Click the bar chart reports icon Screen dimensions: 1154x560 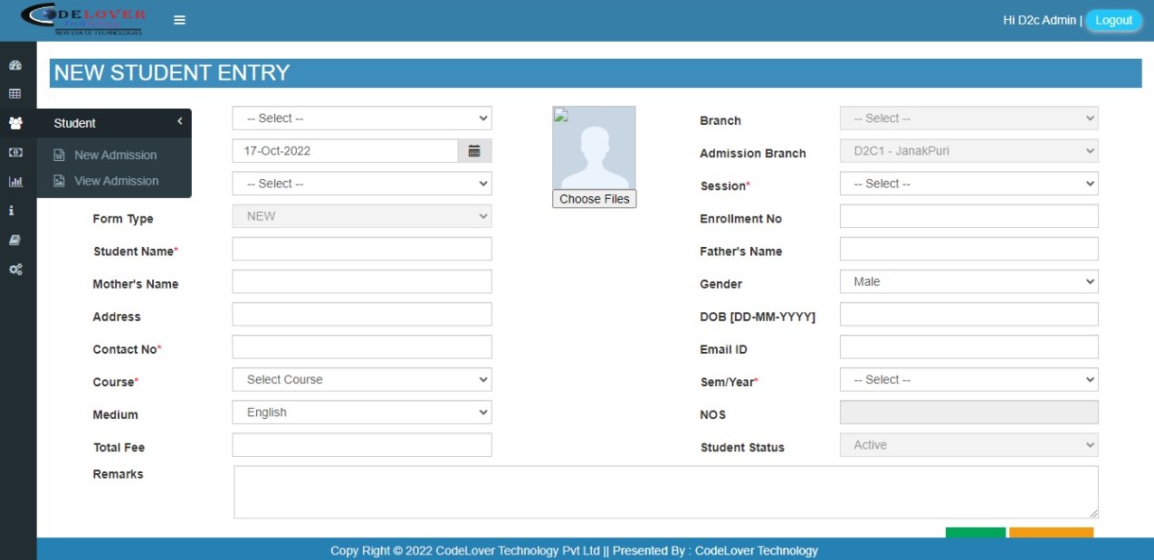[x=14, y=181]
